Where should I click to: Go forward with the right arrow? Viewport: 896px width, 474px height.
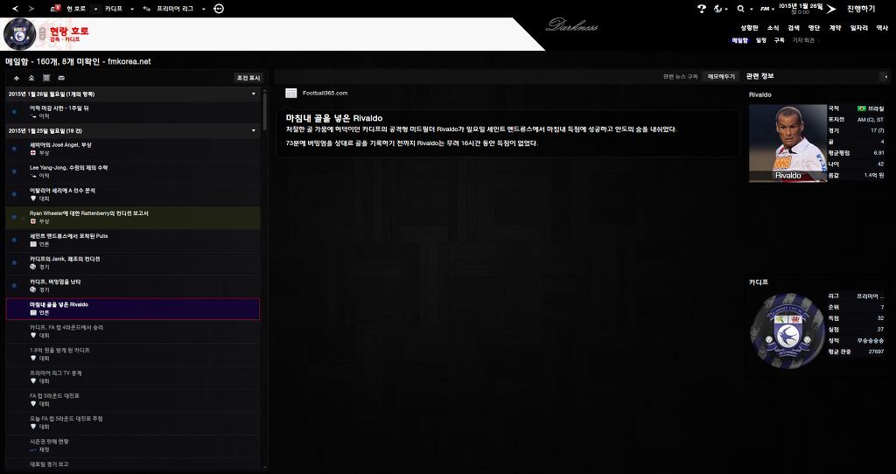31,9
